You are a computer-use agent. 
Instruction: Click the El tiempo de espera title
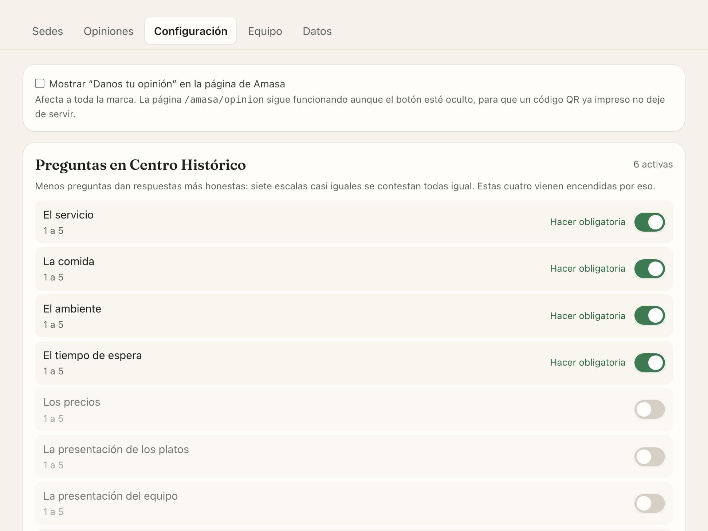(x=93, y=355)
